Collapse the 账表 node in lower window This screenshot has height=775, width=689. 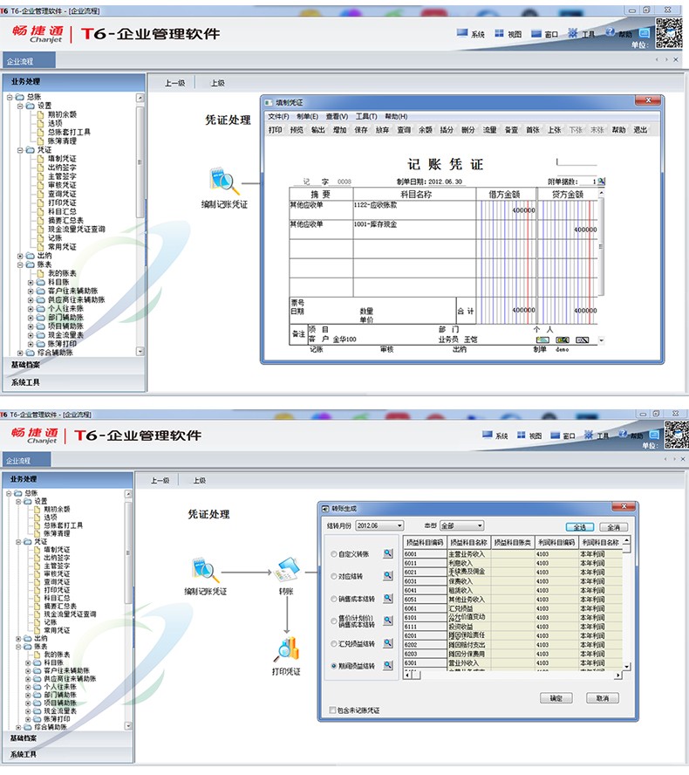pyautogui.click(x=18, y=646)
